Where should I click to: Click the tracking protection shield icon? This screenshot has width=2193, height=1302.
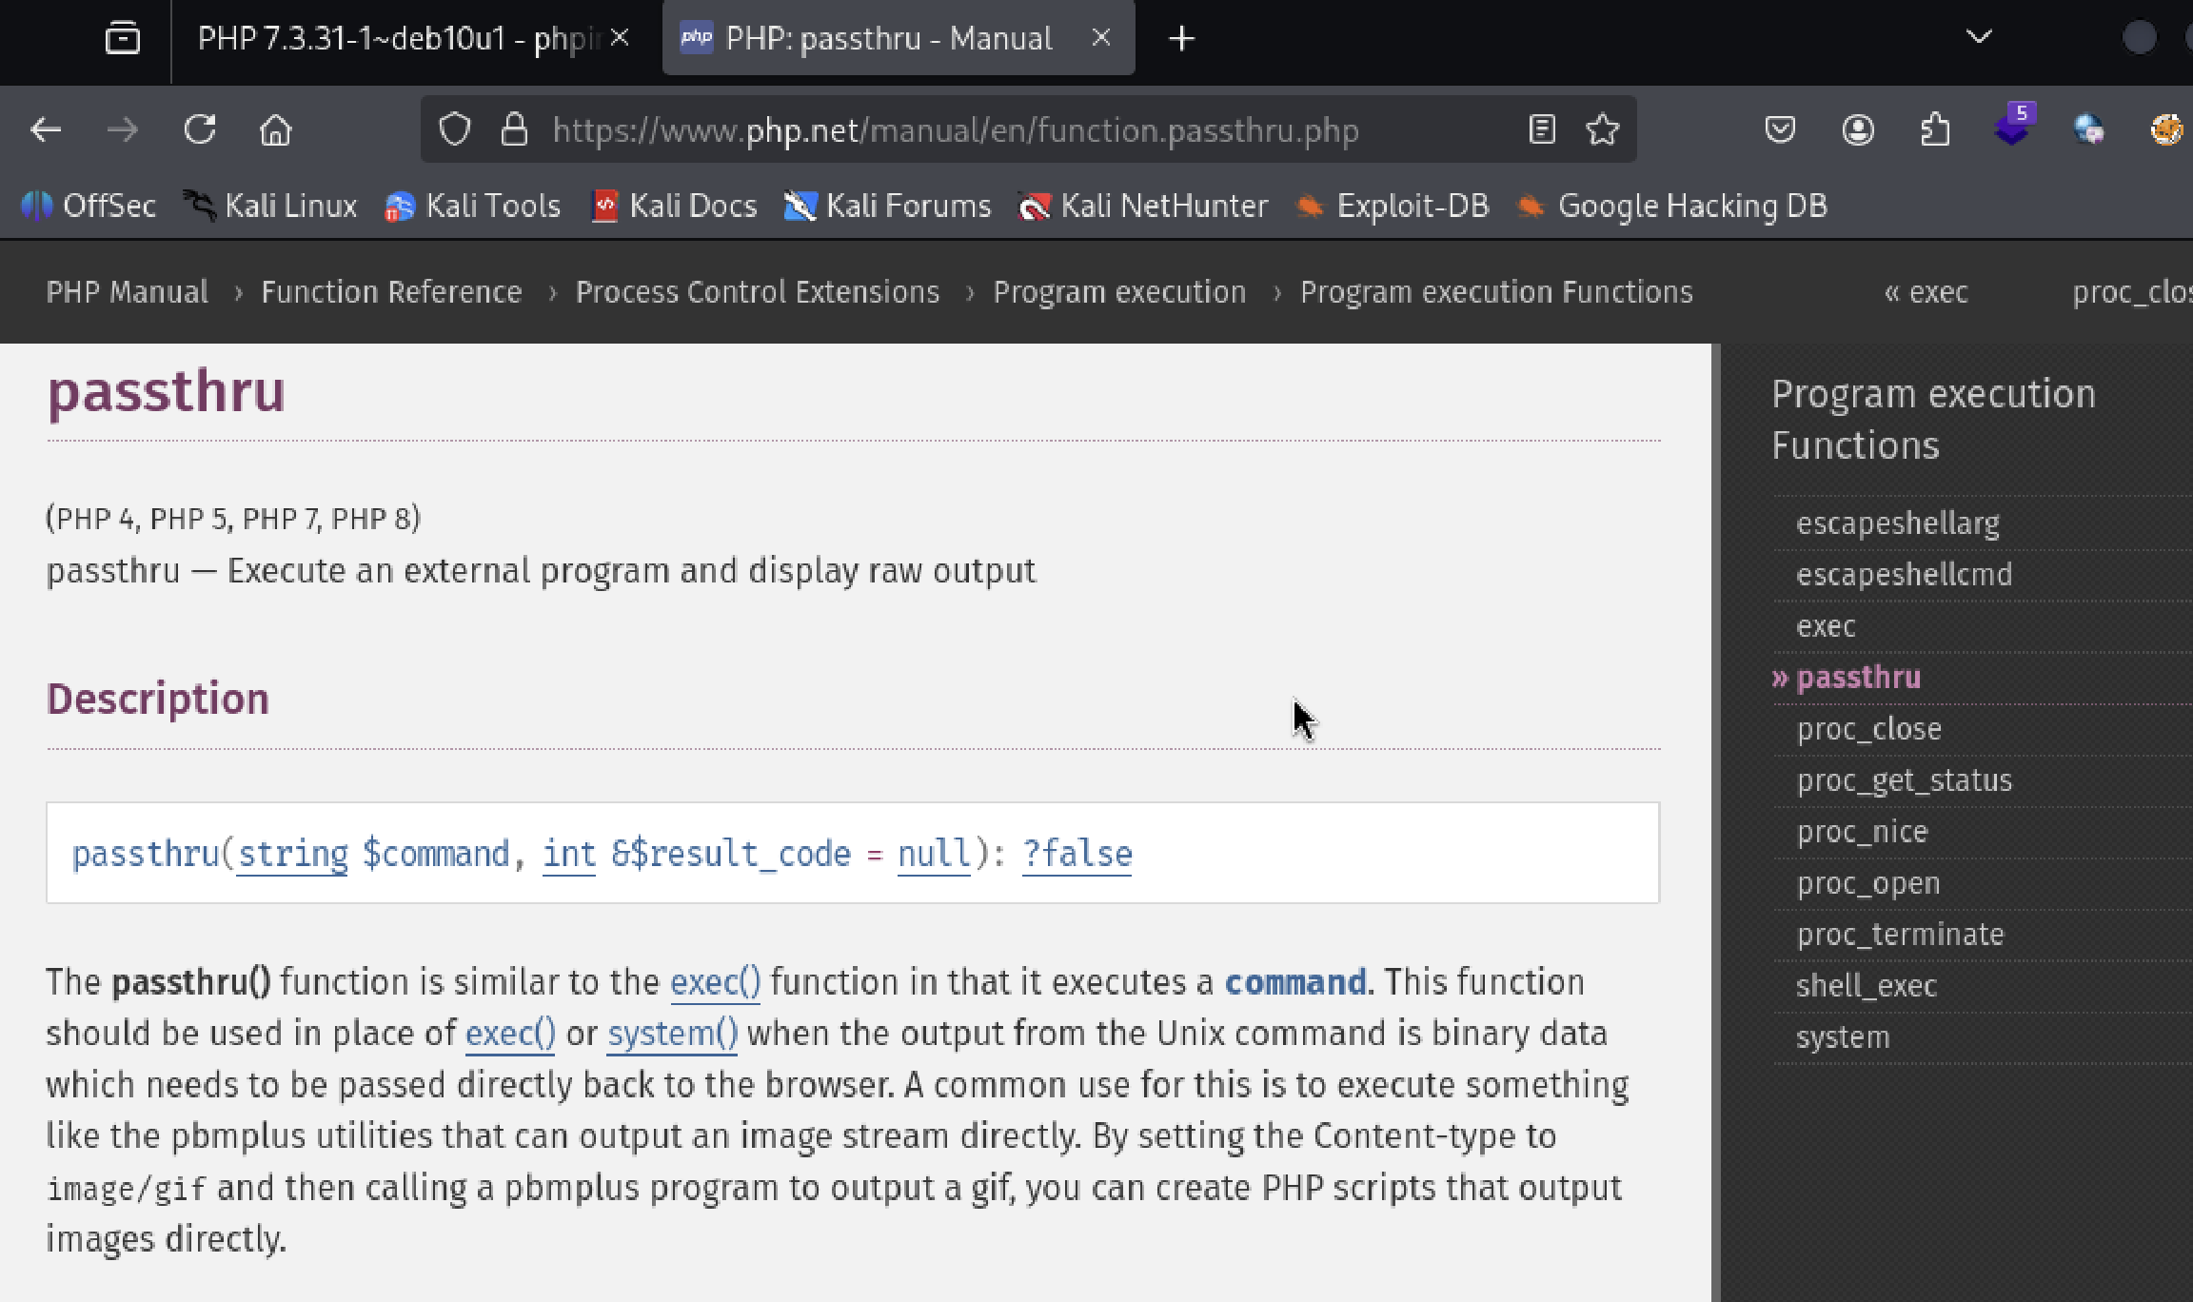point(454,129)
